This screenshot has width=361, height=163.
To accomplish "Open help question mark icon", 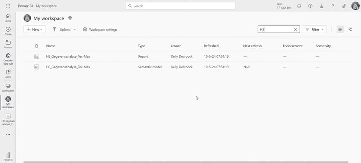I will click(333, 6).
